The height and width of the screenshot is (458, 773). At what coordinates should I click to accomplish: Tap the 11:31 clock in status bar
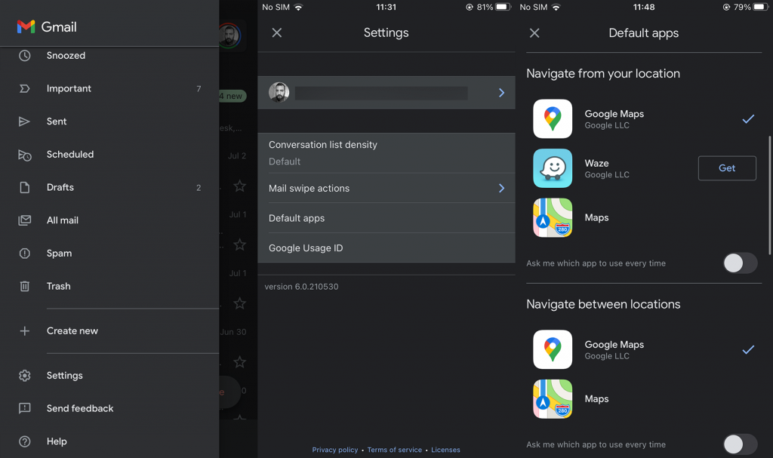(x=386, y=7)
